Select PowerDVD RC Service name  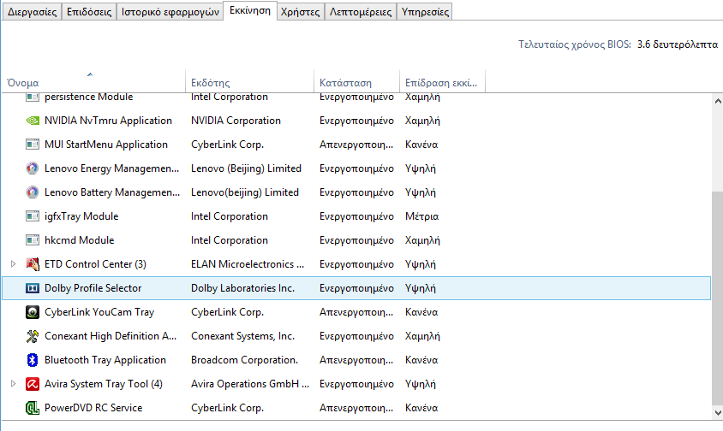93,408
